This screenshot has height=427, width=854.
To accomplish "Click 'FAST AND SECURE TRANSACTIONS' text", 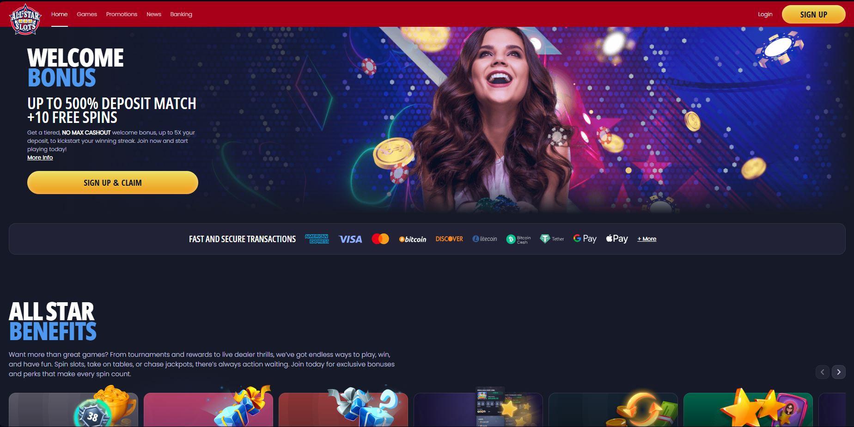I will (x=242, y=239).
